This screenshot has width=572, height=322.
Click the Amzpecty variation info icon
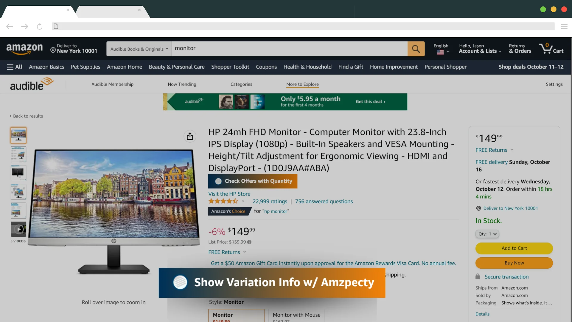pyautogui.click(x=180, y=282)
